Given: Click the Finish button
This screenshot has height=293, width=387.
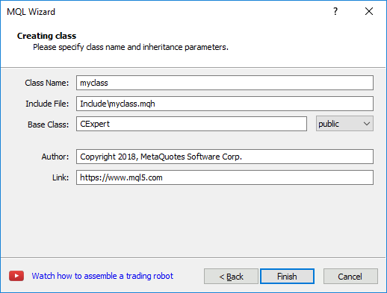Looking at the screenshot, I should 287,276.
